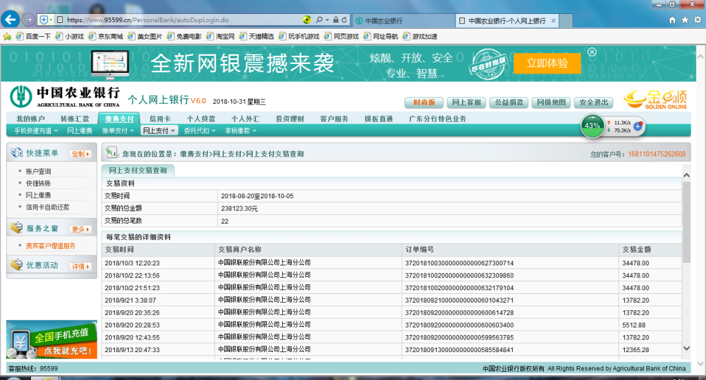Click the 安全退出 logout button
Viewport: 706px width, 380px height.
tap(594, 103)
